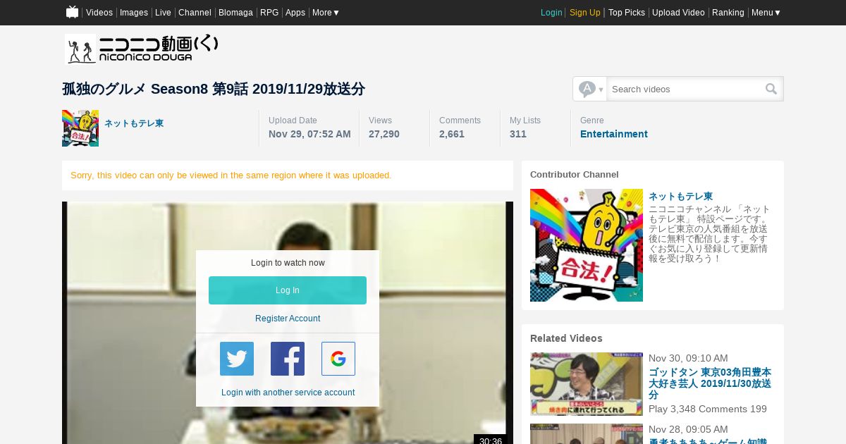The image size is (846, 444).
Task: Expand the Menu dropdown at top right
Action: [x=766, y=13]
